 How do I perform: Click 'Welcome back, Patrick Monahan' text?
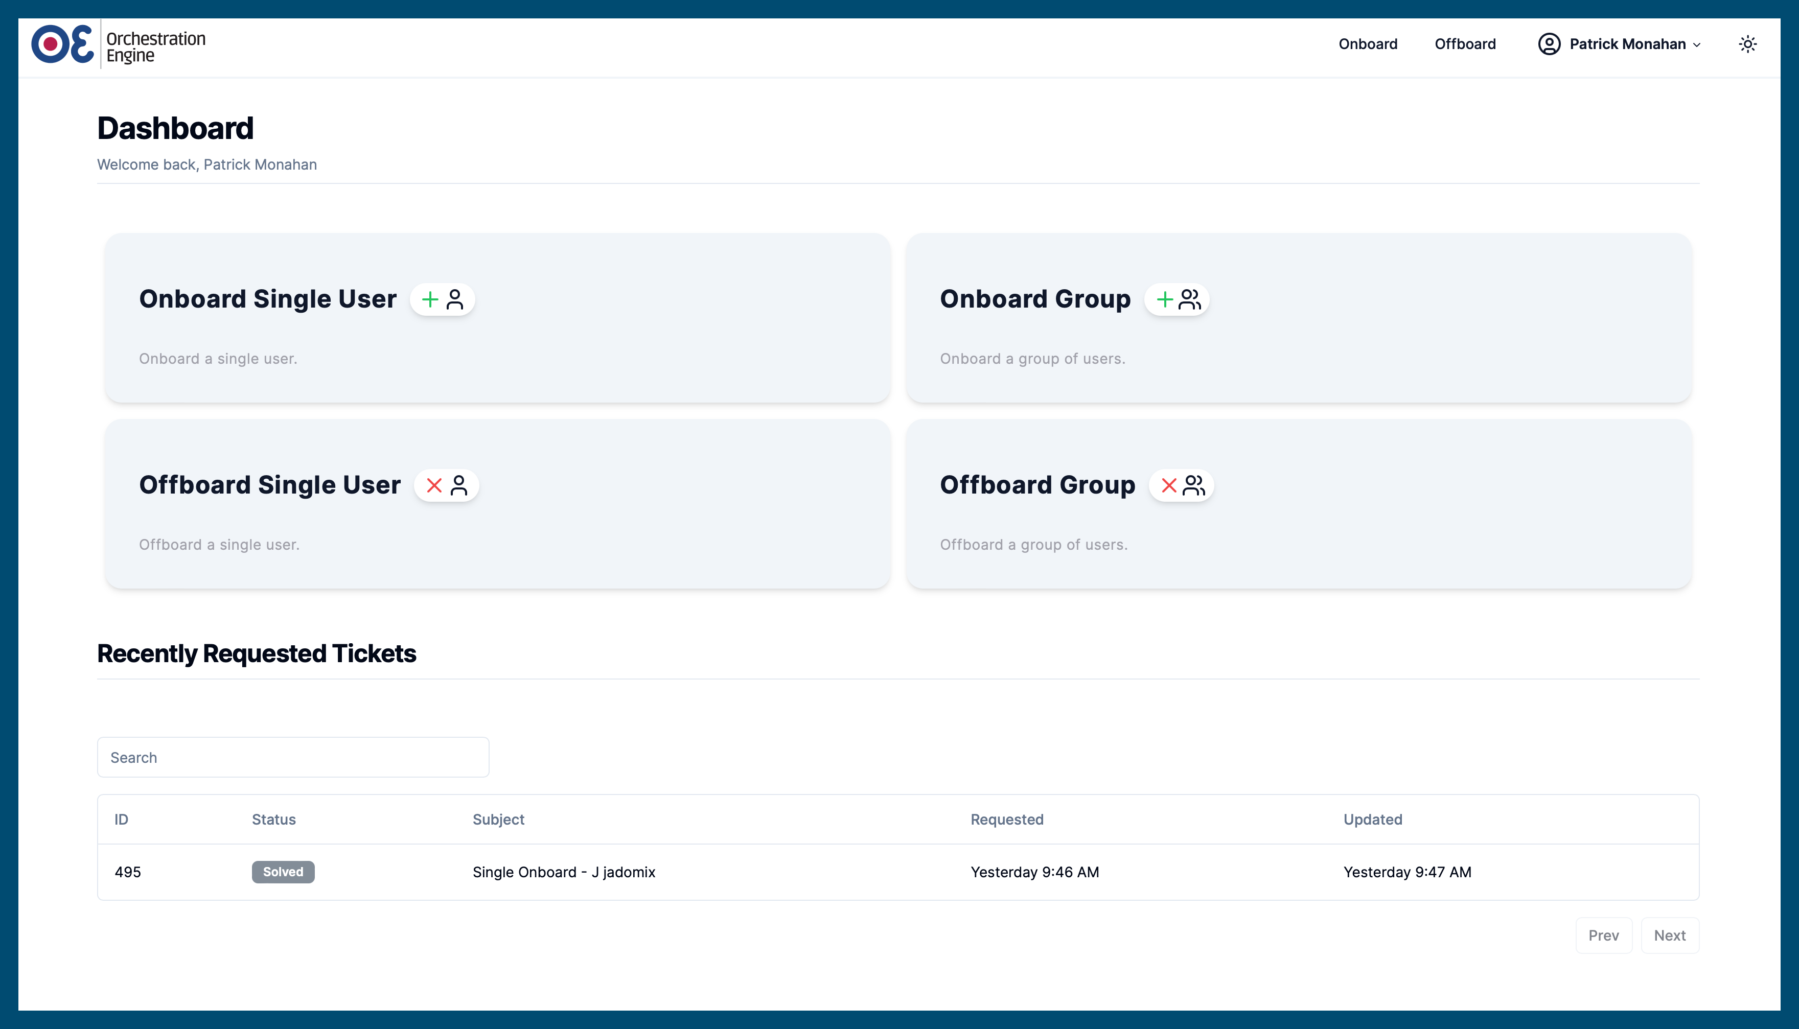[x=207, y=164]
